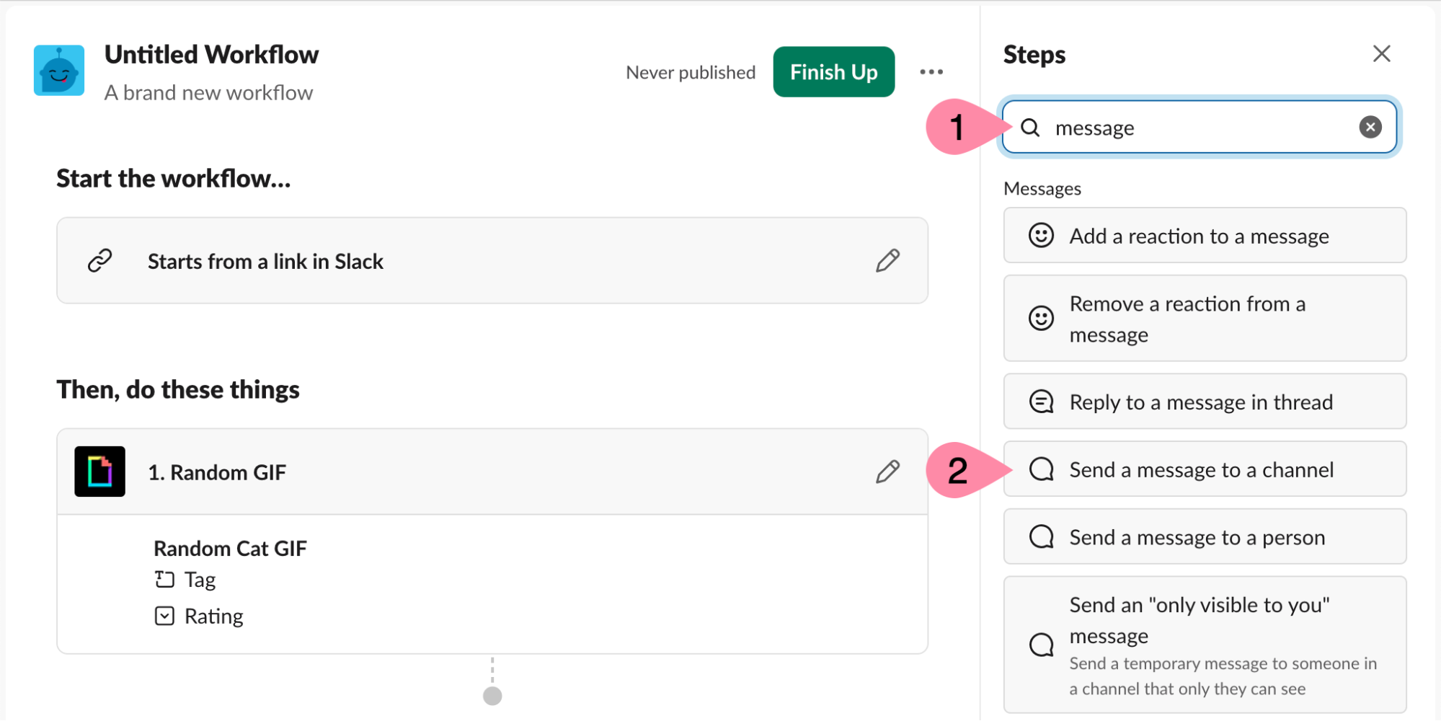Choose 'Remove a reaction from a message'

(x=1204, y=319)
